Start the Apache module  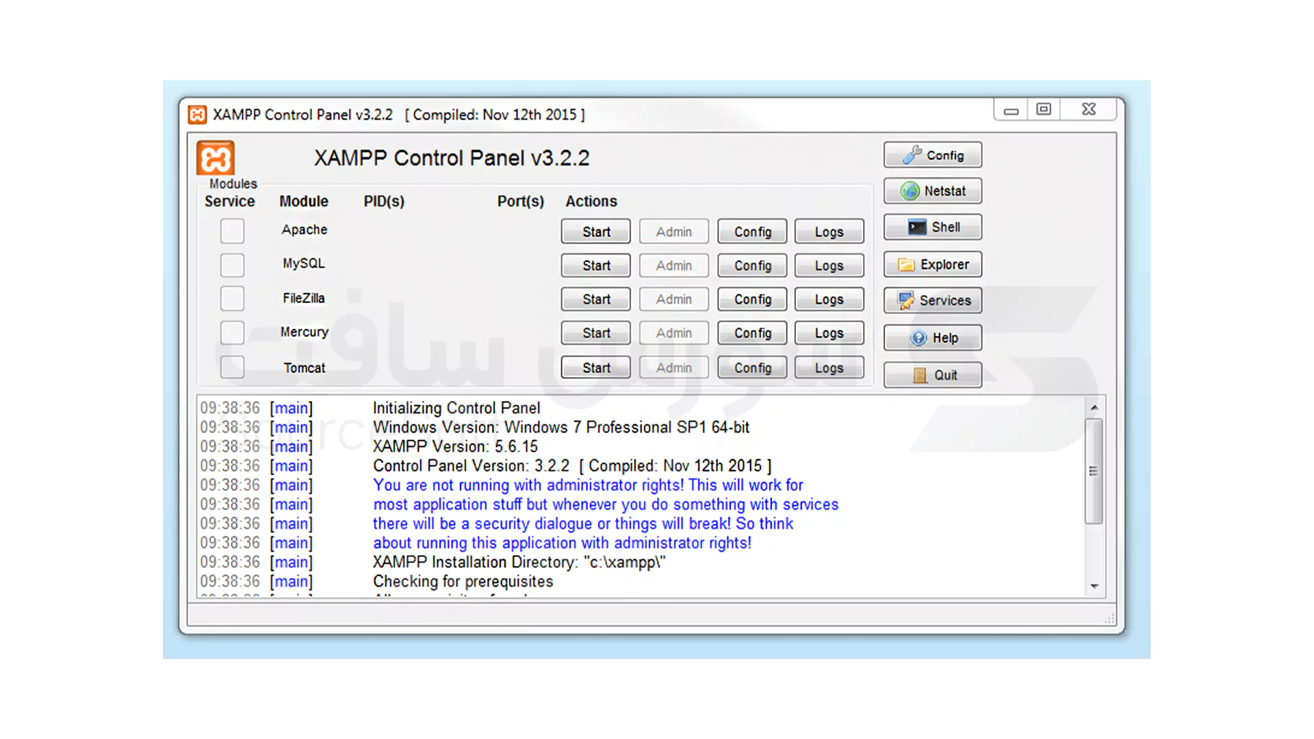(x=595, y=231)
